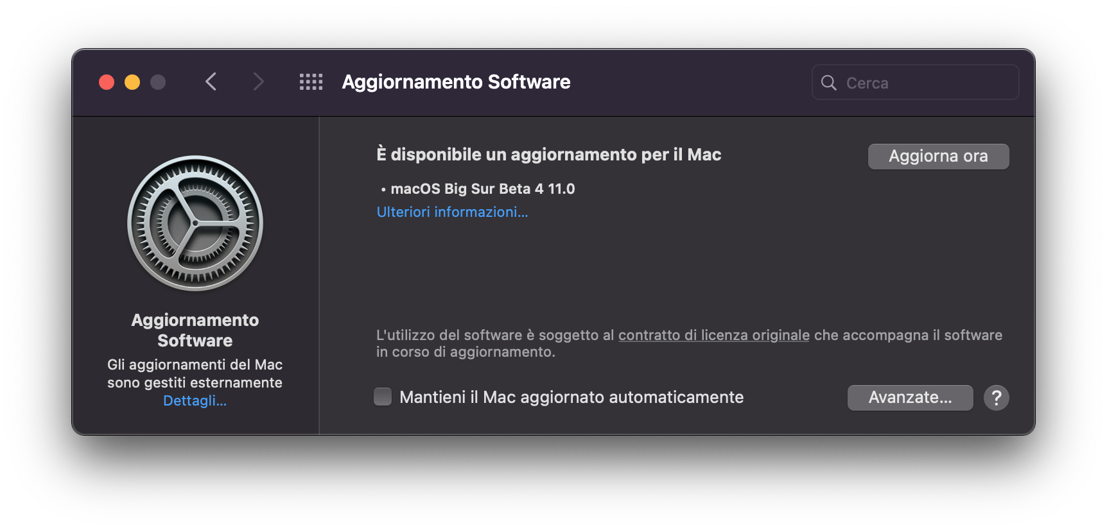Click the 'Mantieni il Mac aggiornato automaticamente' label
The image size is (1107, 530).
coord(571,397)
